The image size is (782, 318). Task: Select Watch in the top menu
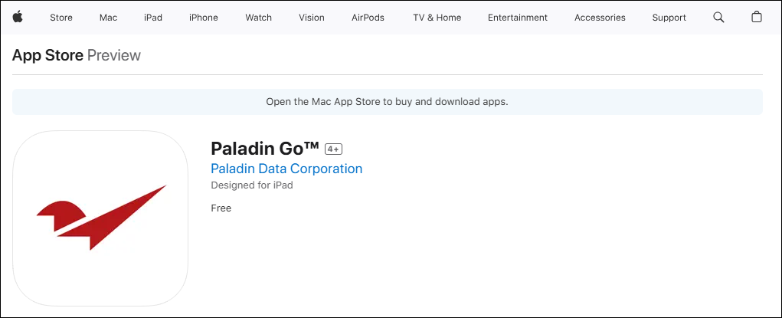coord(258,18)
